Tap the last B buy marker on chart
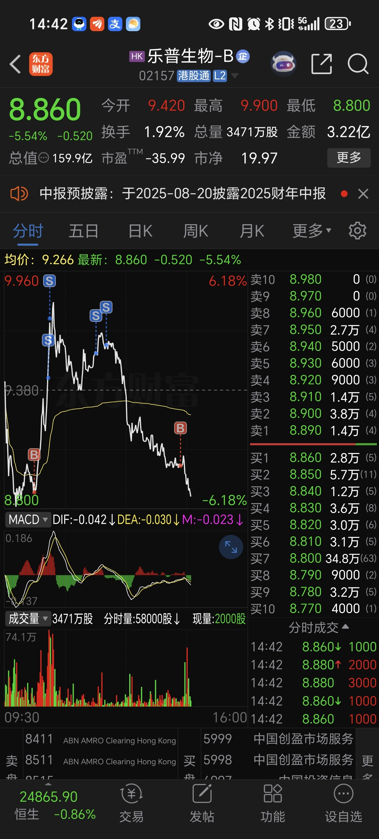This screenshot has height=839, width=379. pyautogui.click(x=181, y=428)
